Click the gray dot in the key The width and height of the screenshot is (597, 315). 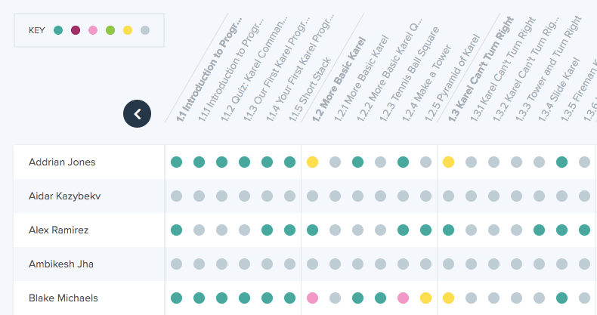tap(145, 30)
